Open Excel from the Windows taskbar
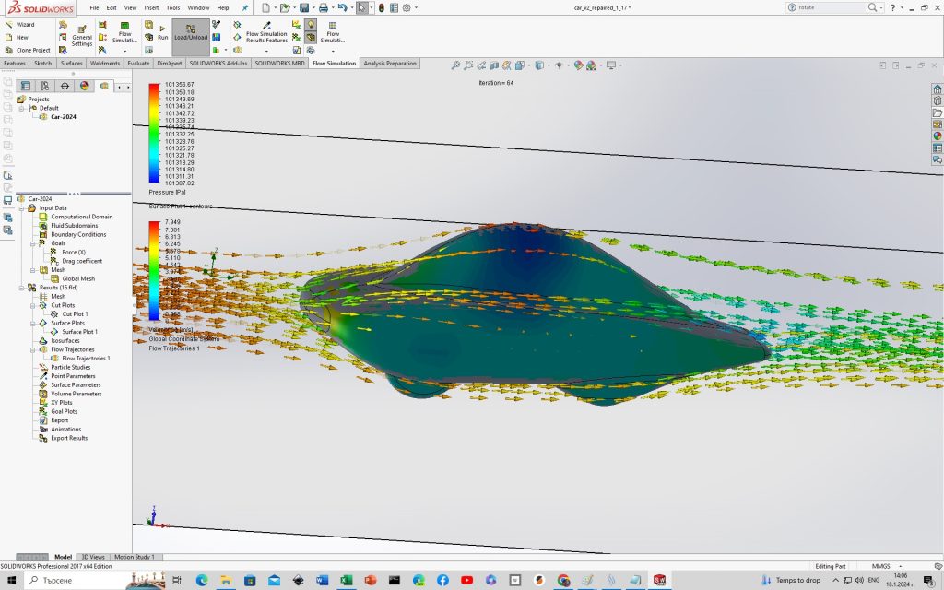This screenshot has width=944, height=590. click(x=347, y=581)
